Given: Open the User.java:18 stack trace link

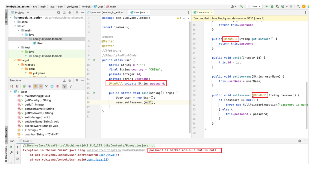Looking at the screenshot, I should 97,160.
